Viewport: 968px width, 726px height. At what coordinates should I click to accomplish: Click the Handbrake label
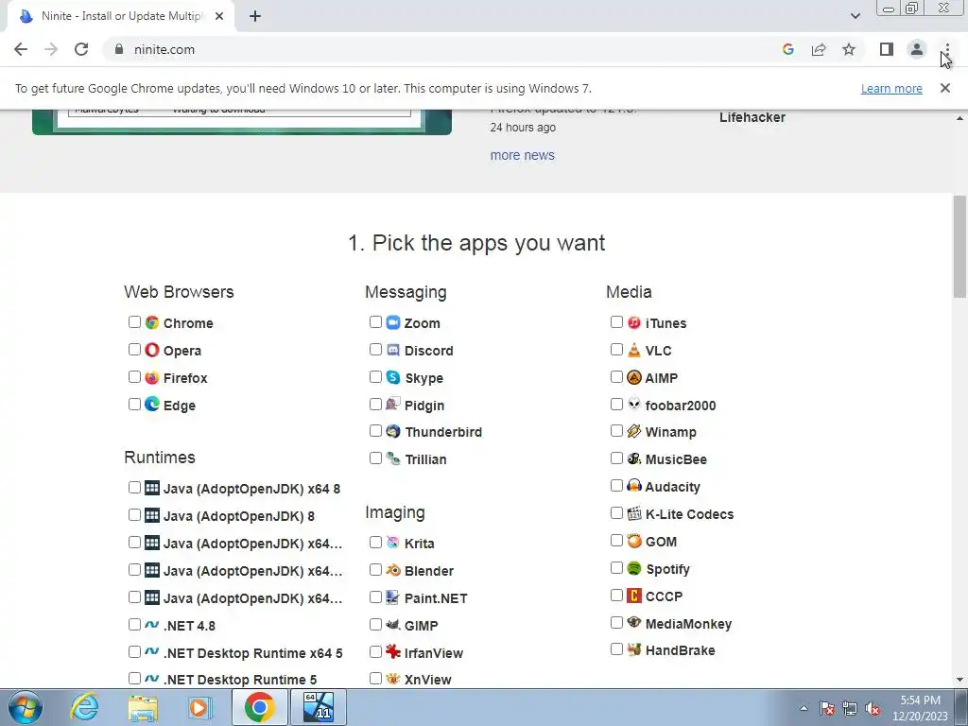[x=680, y=650]
